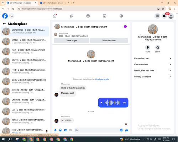Viewport: 178px width, 142px height.
Task: Open Windows taskbar search
Action: pyautogui.click(x=10, y=139)
